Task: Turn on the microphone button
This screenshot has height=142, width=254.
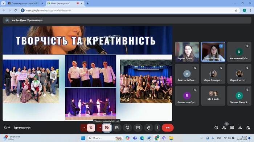Action: 91,128
